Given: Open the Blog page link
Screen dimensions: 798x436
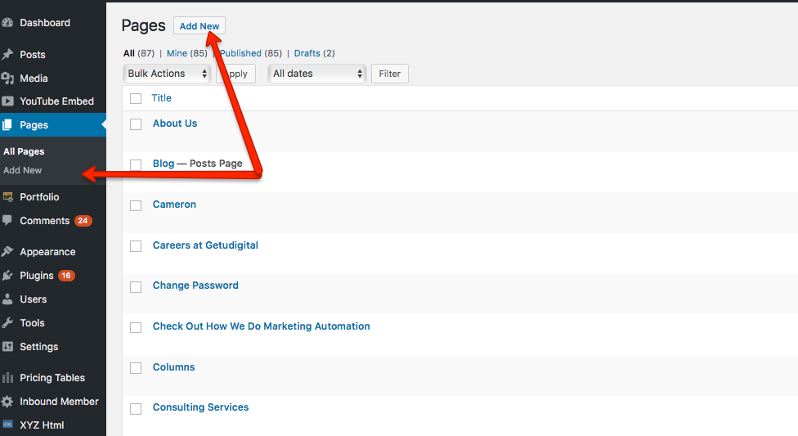Looking at the screenshot, I should click(164, 164).
